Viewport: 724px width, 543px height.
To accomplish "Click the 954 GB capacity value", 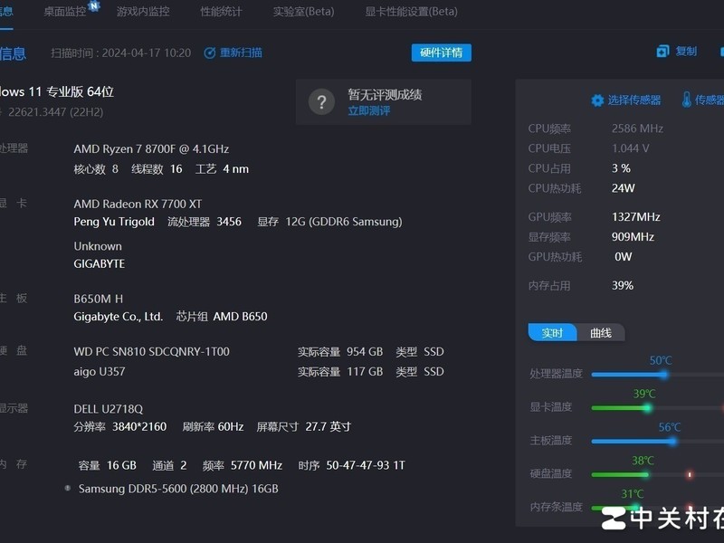I will point(365,352).
